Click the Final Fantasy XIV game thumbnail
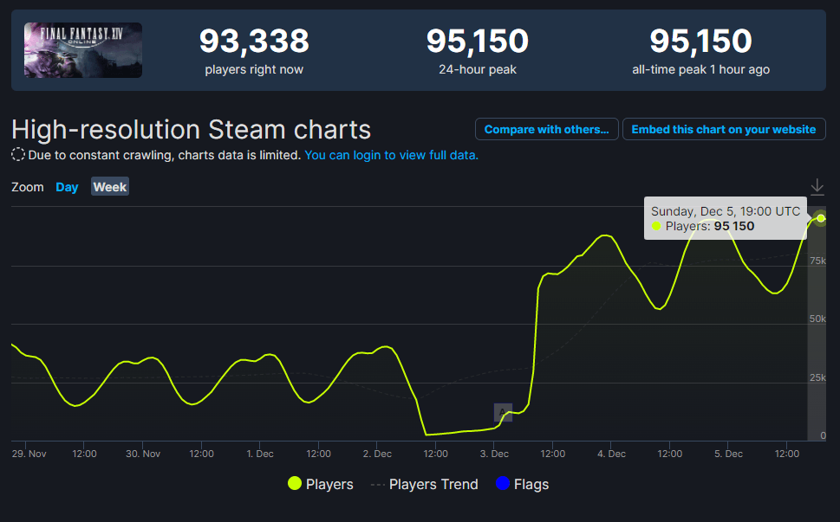This screenshot has width=840, height=522. pyautogui.click(x=83, y=50)
